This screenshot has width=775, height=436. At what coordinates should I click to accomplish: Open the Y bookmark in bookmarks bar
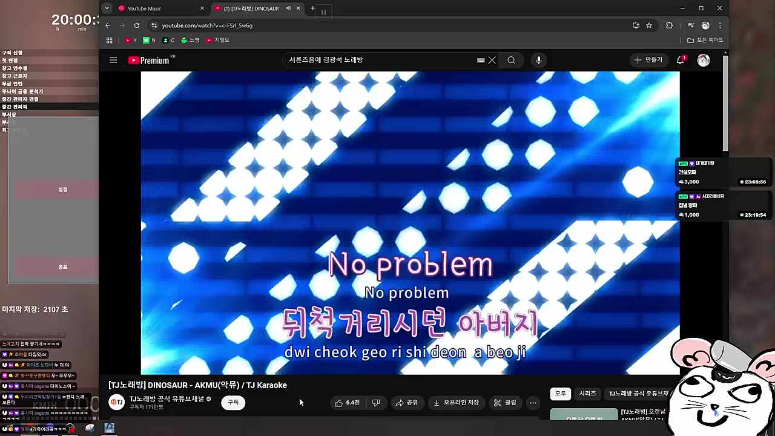(x=131, y=40)
